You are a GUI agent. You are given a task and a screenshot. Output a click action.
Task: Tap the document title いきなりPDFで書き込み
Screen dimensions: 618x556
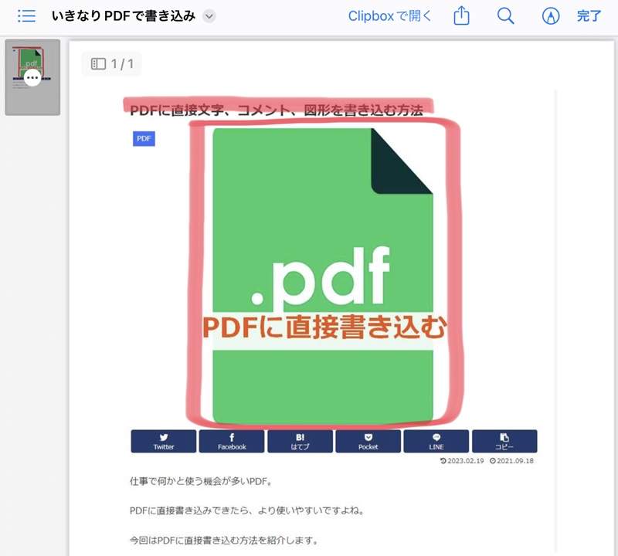[123, 16]
